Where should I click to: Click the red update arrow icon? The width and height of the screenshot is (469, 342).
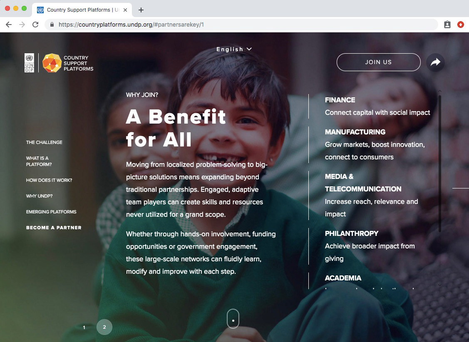tap(461, 25)
